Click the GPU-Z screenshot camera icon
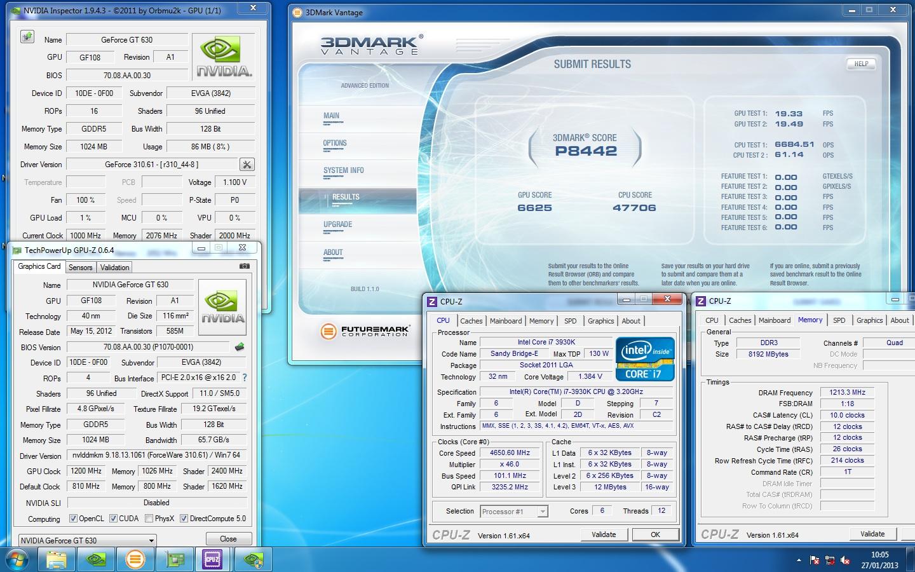Image resolution: width=915 pixels, height=572 pixels. [245, 266]
